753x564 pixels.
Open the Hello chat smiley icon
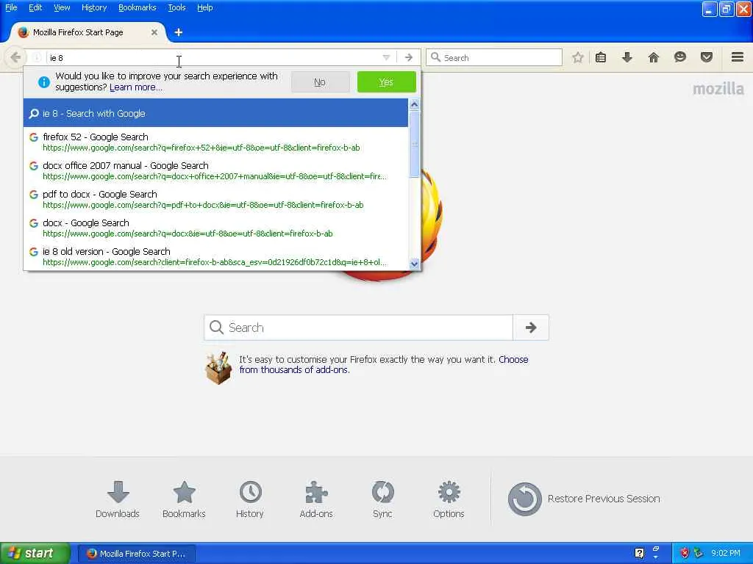pyautogui.click(x=680, y=57)
